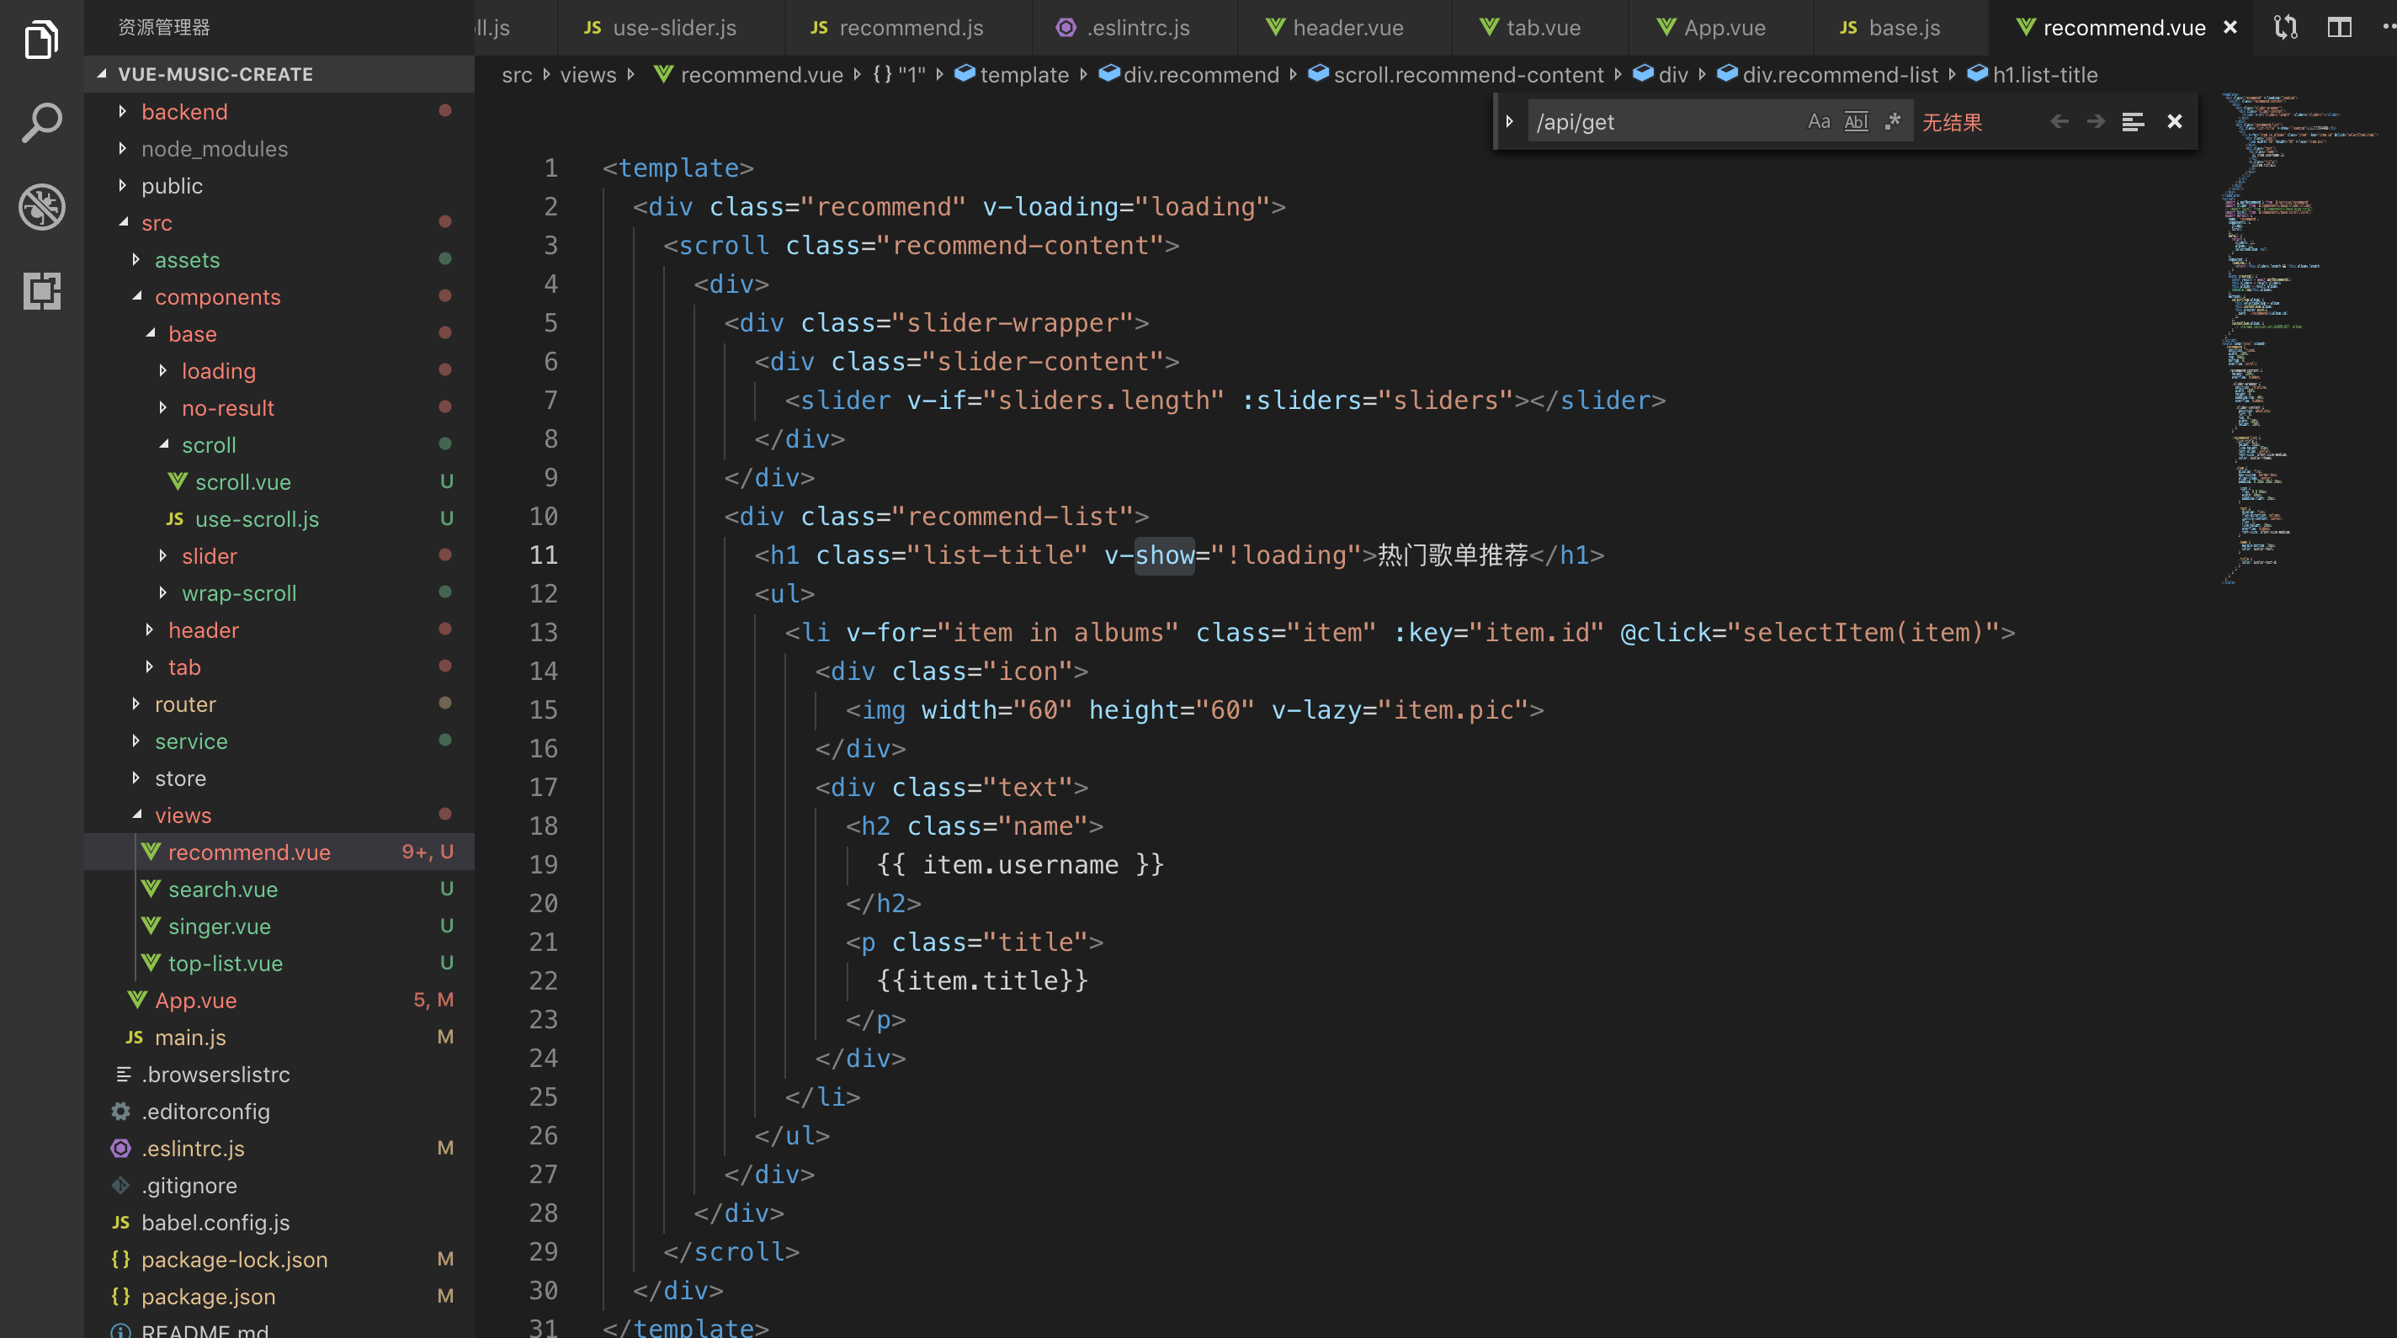2397x1338 pixels.
Task: Collapse the base folder
Action: [279, 334]
